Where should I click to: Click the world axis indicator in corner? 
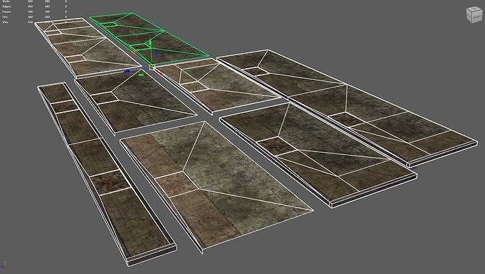(x=4, y=265)
